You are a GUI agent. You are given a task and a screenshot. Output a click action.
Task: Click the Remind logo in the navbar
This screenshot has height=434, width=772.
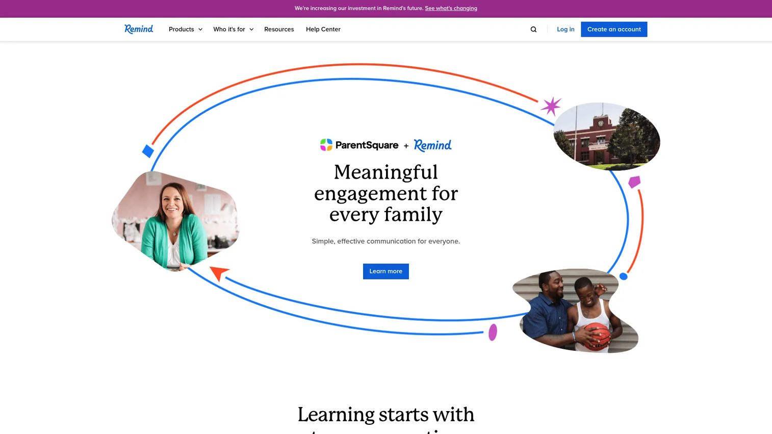139,29
